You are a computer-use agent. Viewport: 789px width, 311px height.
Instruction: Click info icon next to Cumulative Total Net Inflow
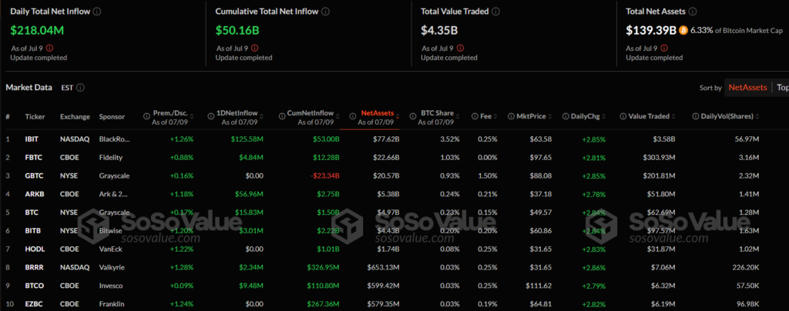(x=326, y=12)
